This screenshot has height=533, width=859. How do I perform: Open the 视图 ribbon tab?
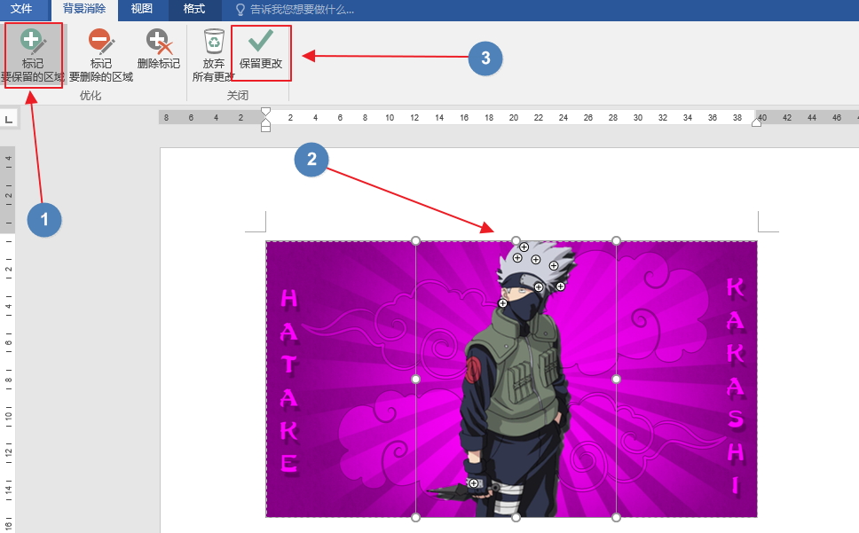[142, 9]
